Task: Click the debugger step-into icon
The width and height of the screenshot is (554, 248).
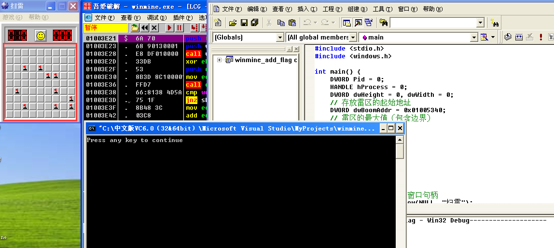Action: (194, 27)
